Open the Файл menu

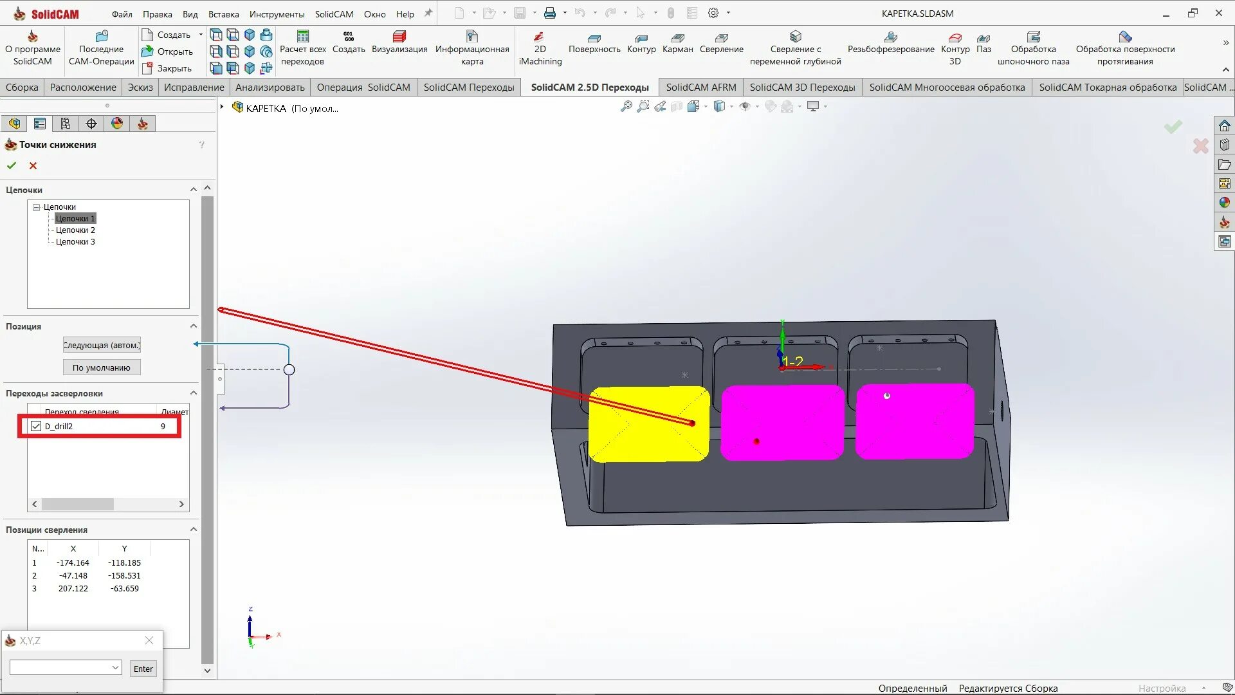[122, 14]
